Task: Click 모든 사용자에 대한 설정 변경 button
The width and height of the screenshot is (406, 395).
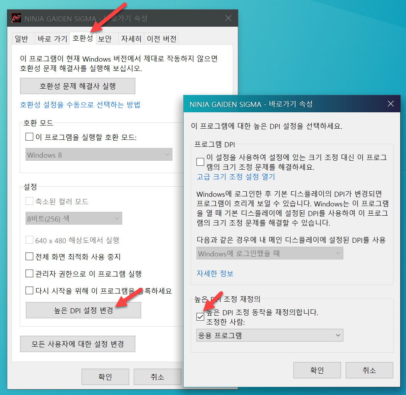Action: point(78,344)
